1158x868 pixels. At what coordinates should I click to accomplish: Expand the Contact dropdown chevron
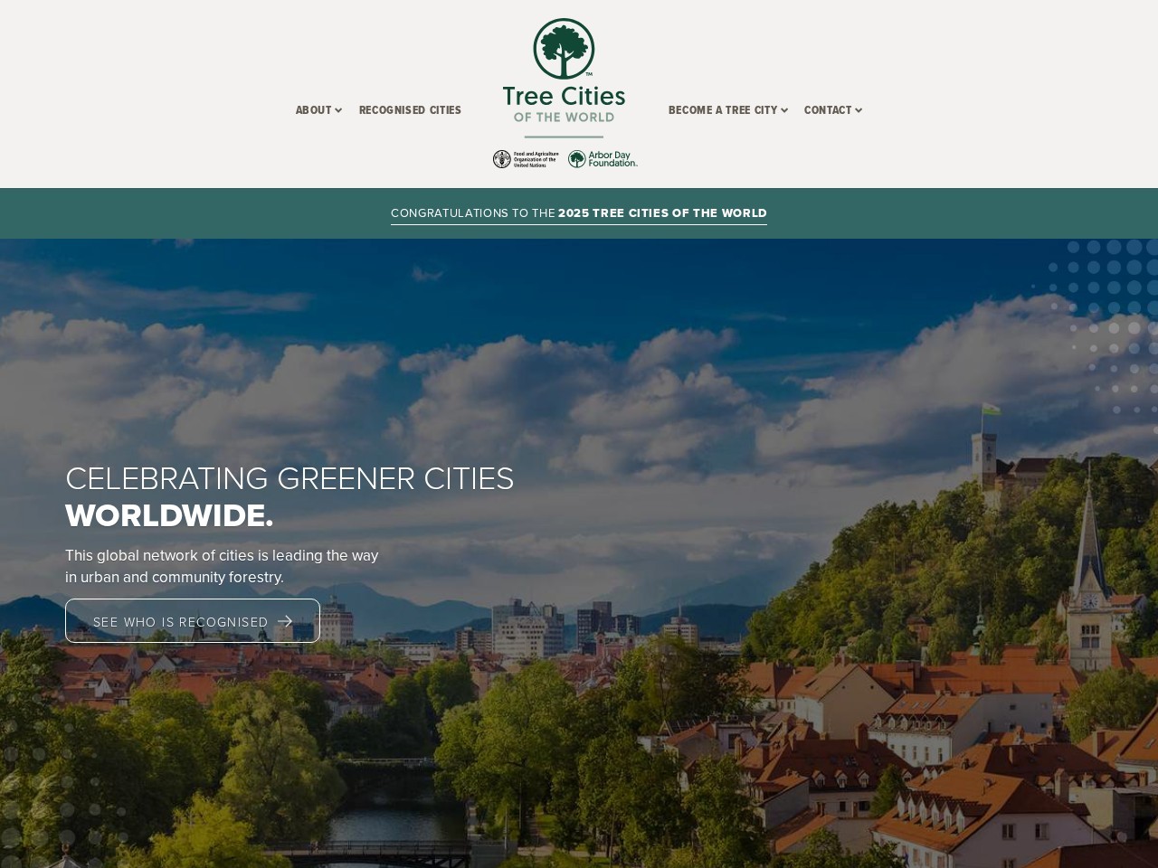click(x=859, y=110)
